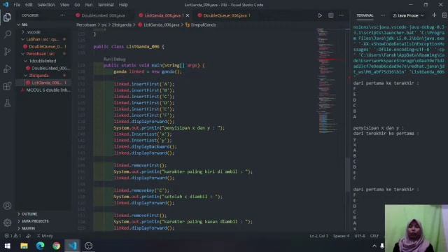Select terminal process dropdown 2: Java Process

pos(409,15)
